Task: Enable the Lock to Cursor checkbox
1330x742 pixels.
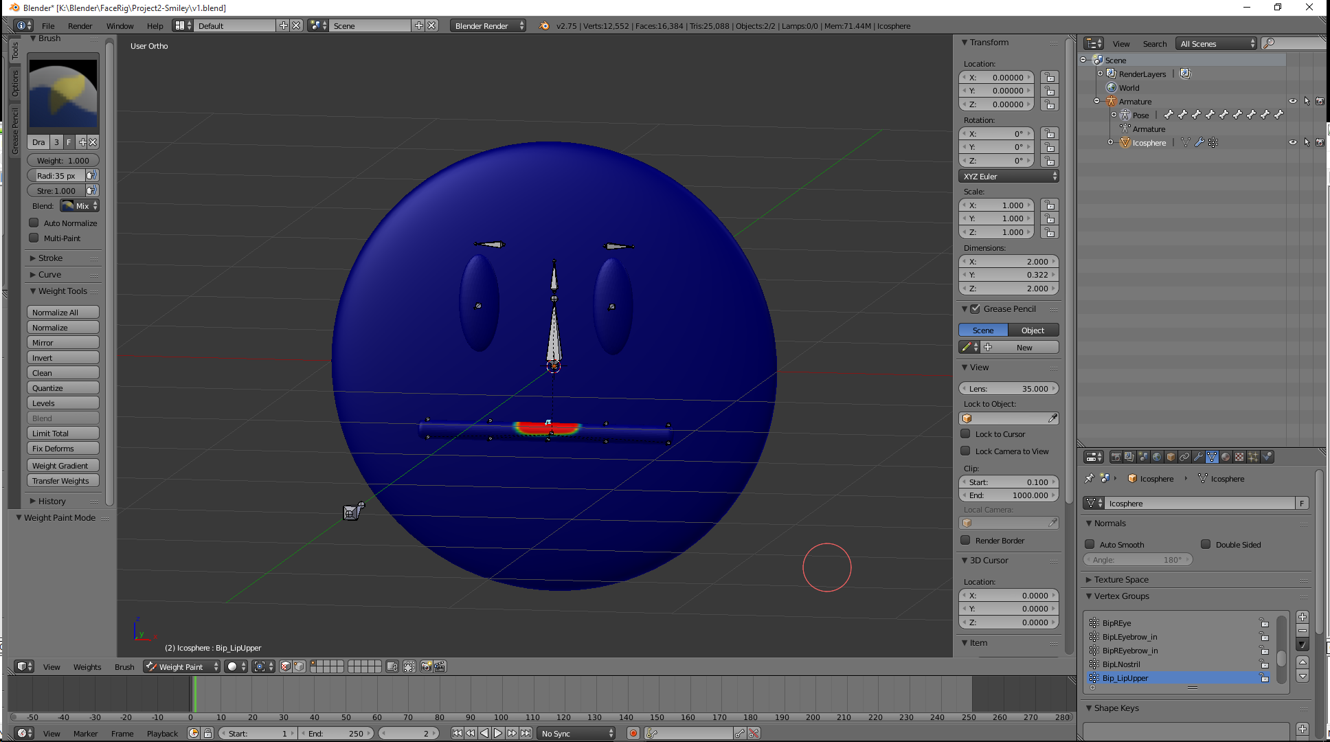Action: coord(965,434)
